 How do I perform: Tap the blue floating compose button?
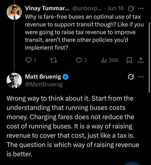tap(133, 164)
